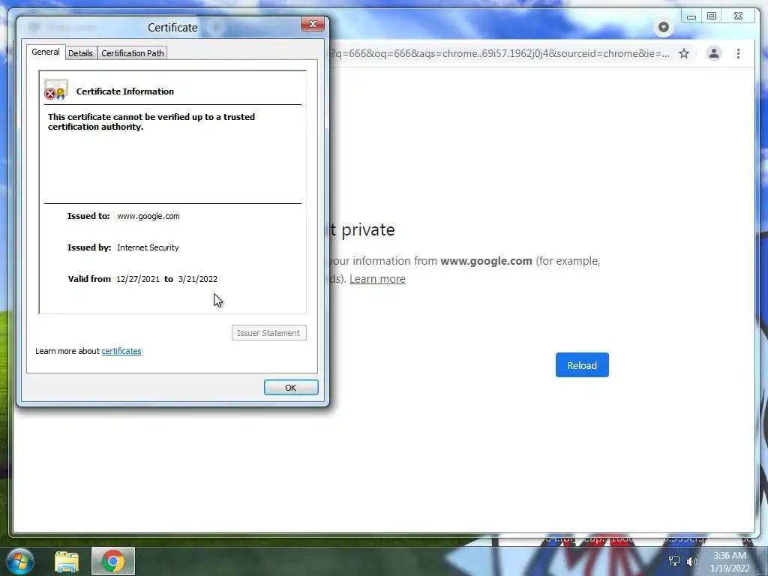
Task: Click the Chrome address bar URL
Action: [x=499, y=53]
